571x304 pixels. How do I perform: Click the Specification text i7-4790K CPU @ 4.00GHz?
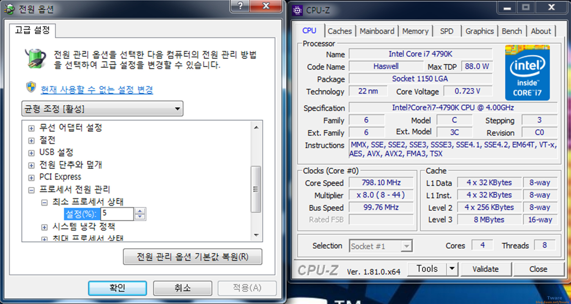[x=453, y=108]
